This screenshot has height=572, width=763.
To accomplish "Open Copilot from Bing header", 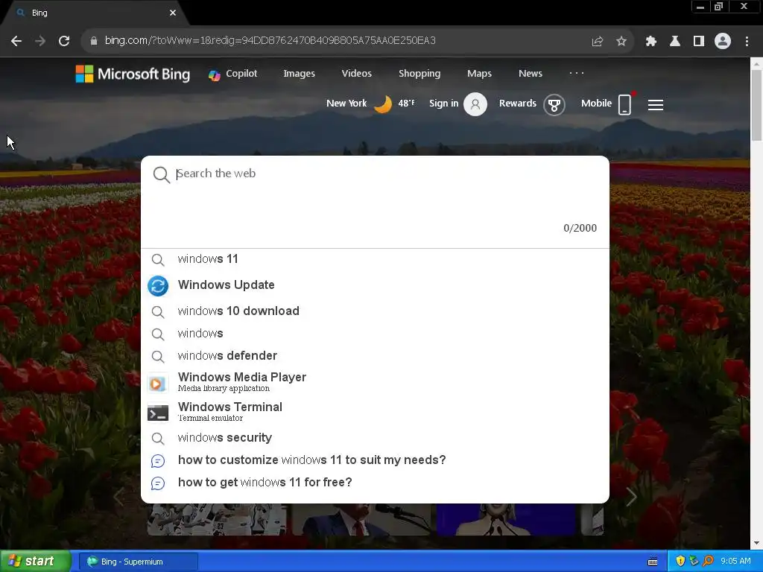I will click(232, 74).
